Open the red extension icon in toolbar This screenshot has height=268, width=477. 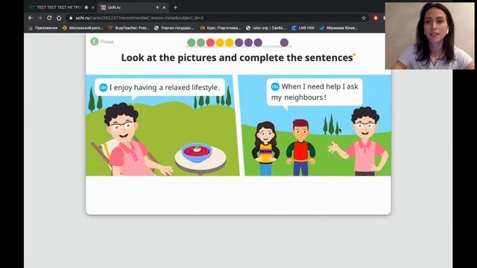376,18
